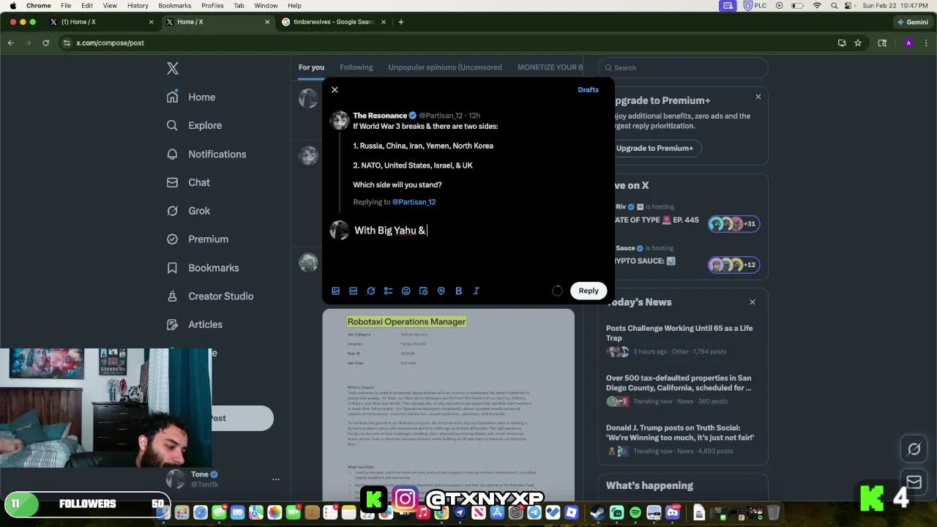Open Unpopular opinions (Uncensored tab

pos(445,67)
